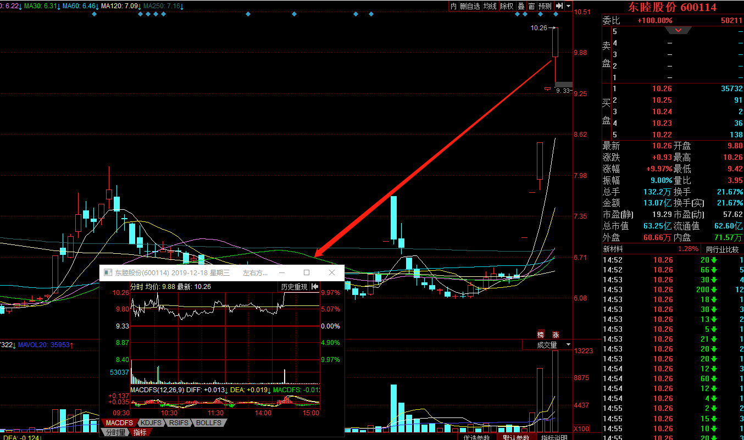Click the 历史重现 replay button
Viewport: 744px width, 440px height.
point(295,287)
